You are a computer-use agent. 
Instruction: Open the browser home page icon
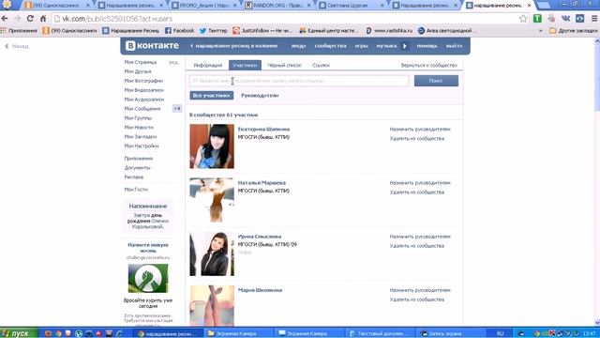tap(43, 19)
